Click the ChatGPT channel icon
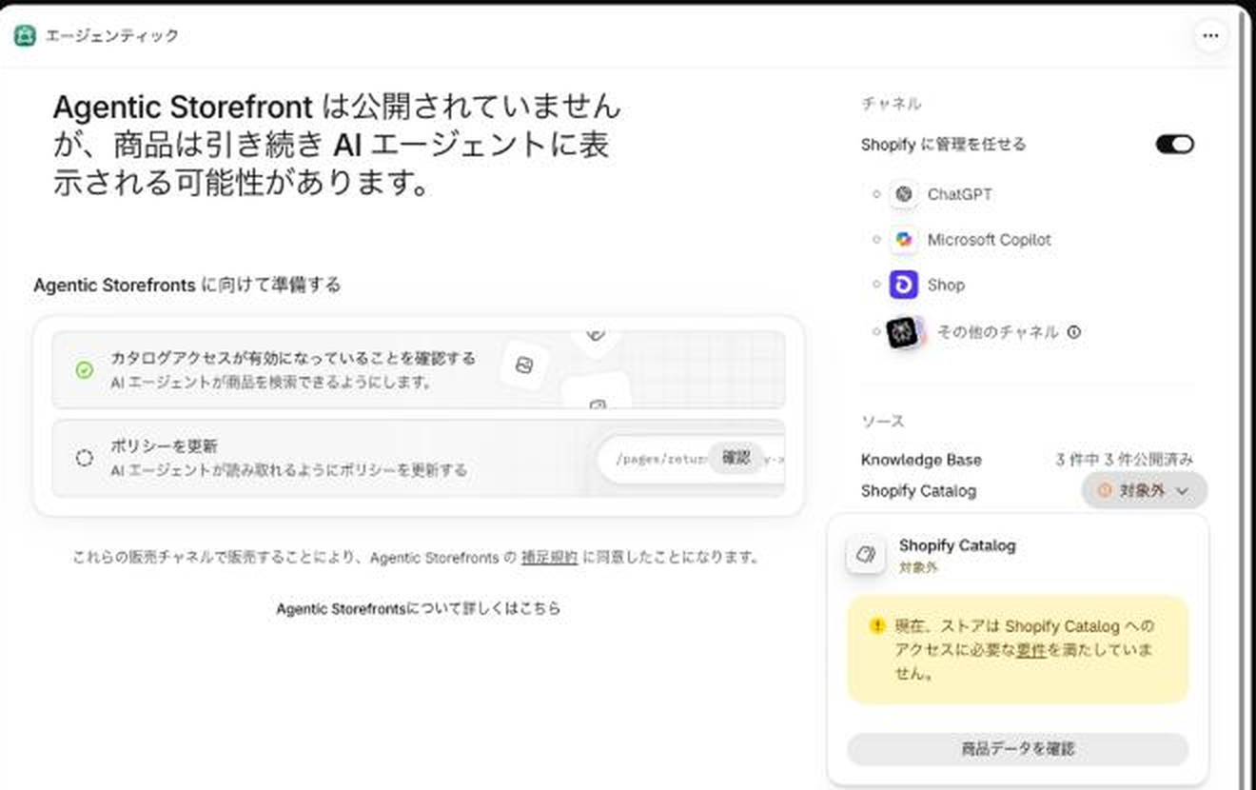 [x=903, y=194]
